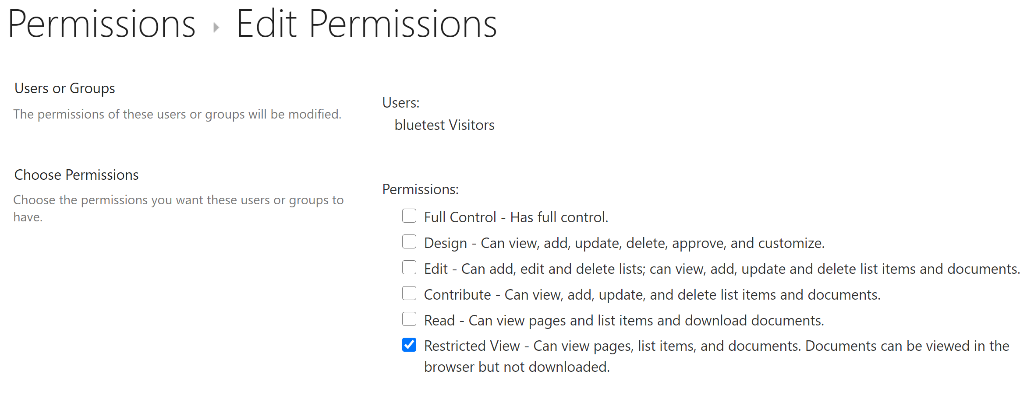Click the permissions modification description text
This screenshot has height=395, width=1034.
pyautogui.click(x=177, y=114)
